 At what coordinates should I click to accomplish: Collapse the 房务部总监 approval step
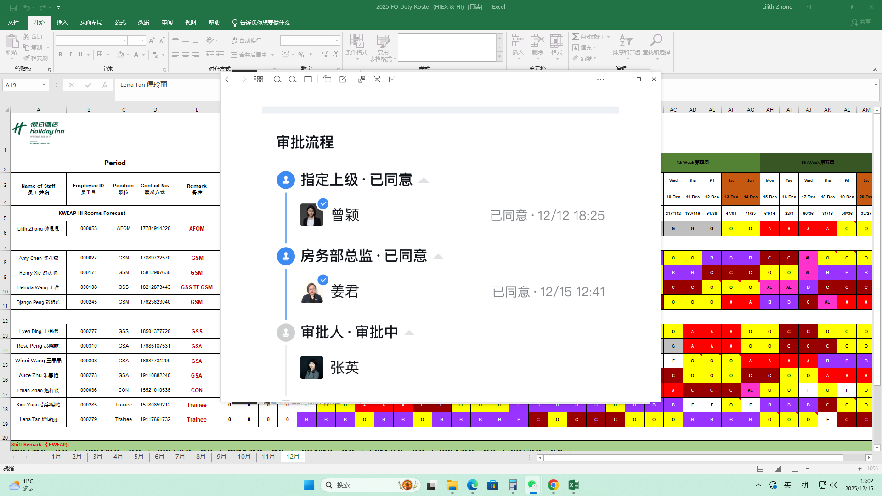438,256
